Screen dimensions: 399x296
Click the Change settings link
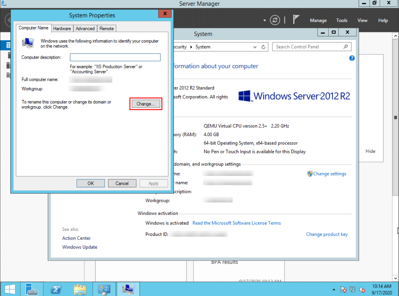click(x=329, y=174)
